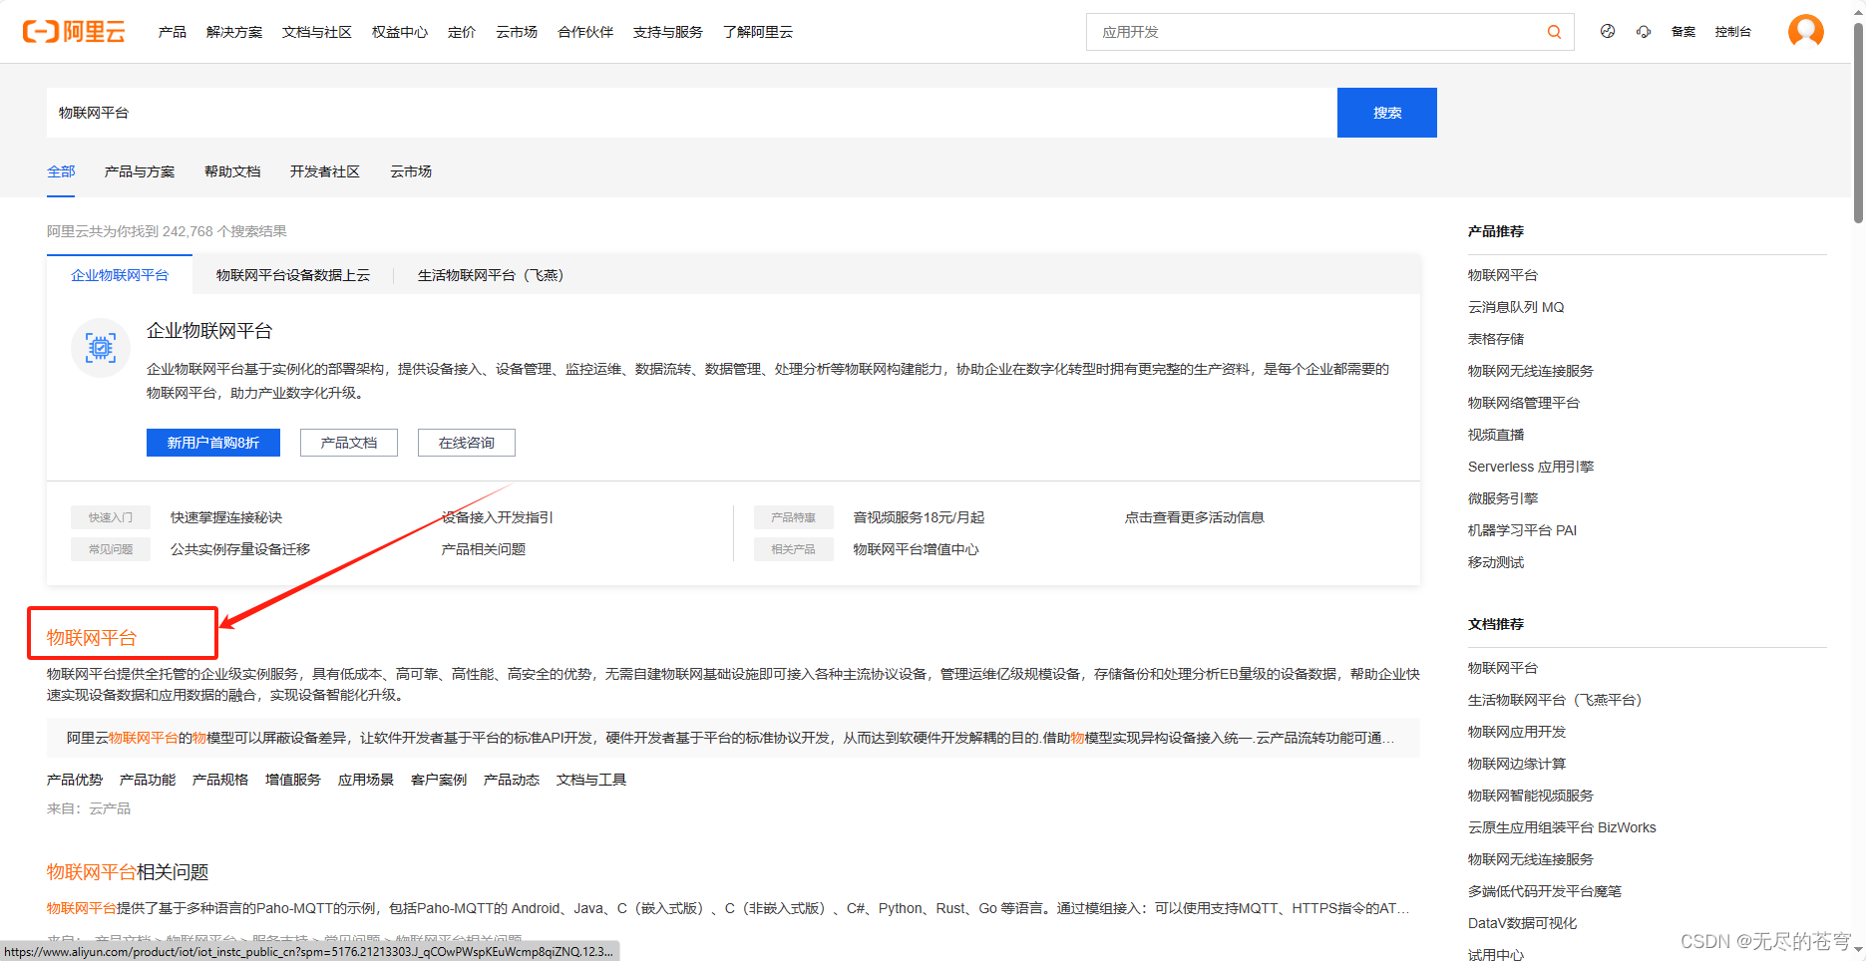This screenshot has height=961, width=1866.
Task: Open 音视频服务18元/月起 link
Action: 919,517
